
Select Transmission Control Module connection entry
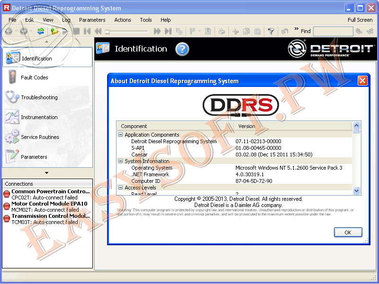tap(47, 219)
